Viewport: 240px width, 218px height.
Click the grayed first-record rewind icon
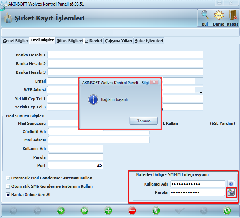pyautogui.click(x=13, y=210)
